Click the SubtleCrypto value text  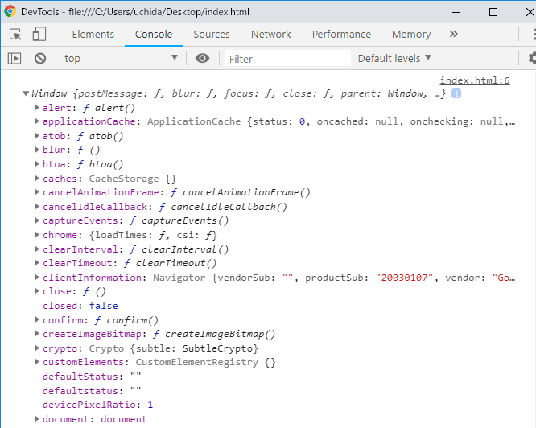tap(217, 348)
